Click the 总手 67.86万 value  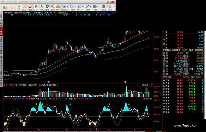click(x=178, y=64)
